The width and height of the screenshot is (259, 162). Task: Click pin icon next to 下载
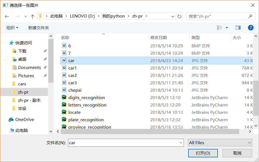(x=45, y=51)
